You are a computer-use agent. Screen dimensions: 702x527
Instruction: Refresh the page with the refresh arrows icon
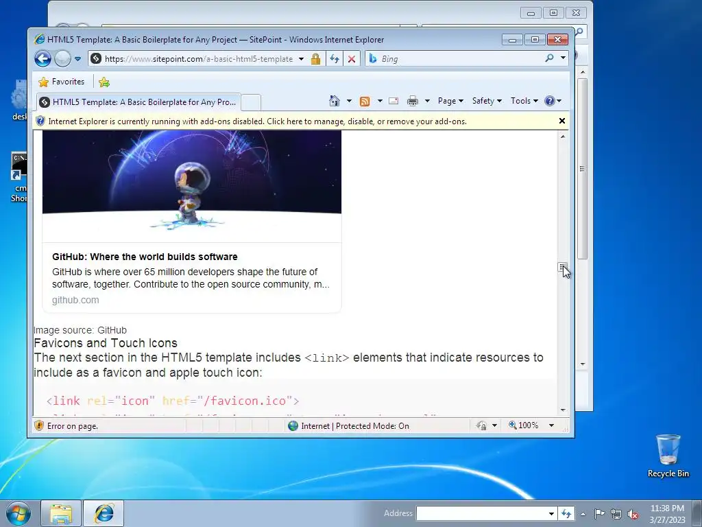click(335, 59)
